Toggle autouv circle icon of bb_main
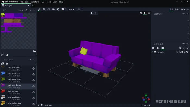190x107 pixels. tap(178, 52)
